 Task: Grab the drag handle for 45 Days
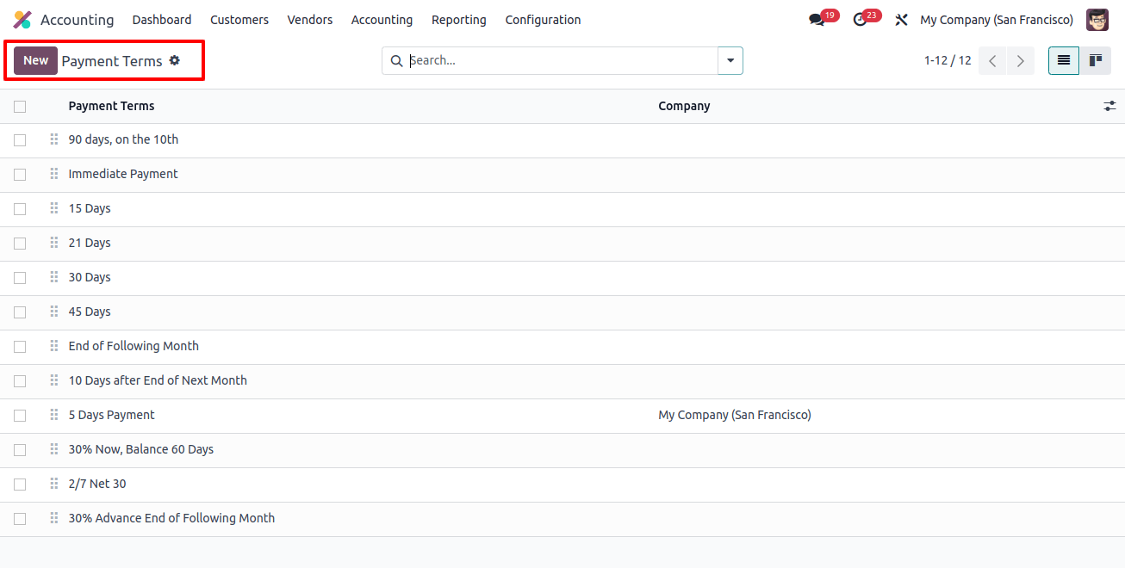tap(54, 312)
